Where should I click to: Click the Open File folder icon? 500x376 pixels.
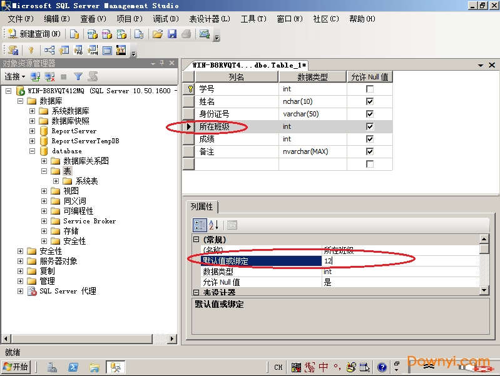pos(158,34)
